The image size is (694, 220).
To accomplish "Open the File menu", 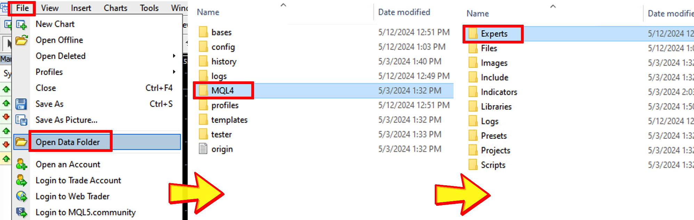I will coord(23,8).
